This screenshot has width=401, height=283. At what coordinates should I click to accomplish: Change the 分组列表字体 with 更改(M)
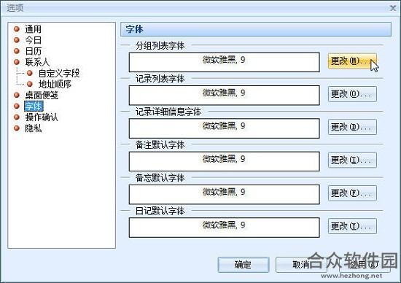[352, 61]
